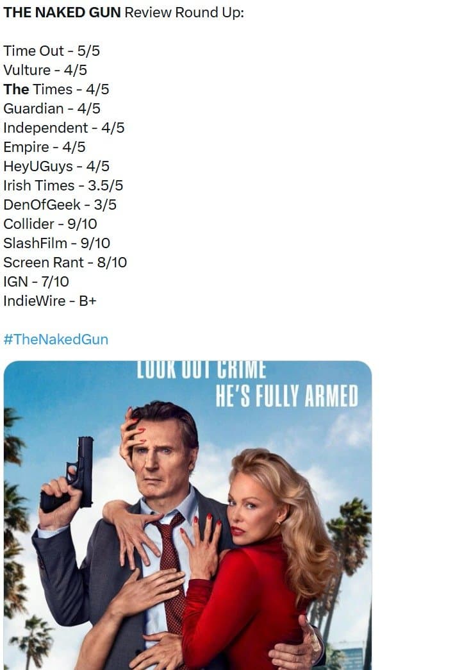Select the IndieWire B+ rating line
Screen dimensions: 462x670
(49, 301)
